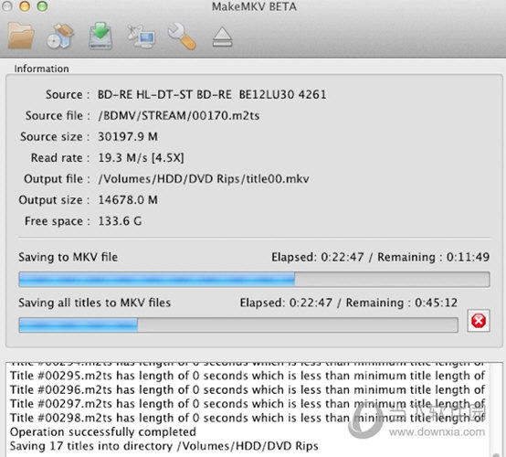Click the Source drive name text
506x457 pixels.
[212, 95]
